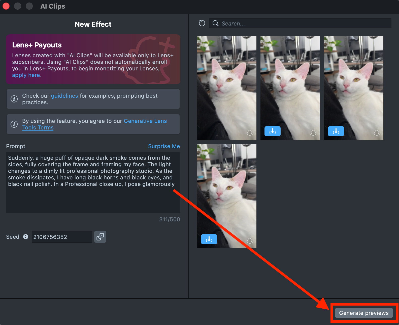Click the ghost icon on the bottom-row preview
Viewport: 399px width, 325px height.
tap(250, 241)
